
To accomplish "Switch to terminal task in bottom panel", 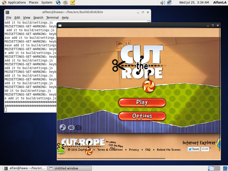I will pos(25,168).
